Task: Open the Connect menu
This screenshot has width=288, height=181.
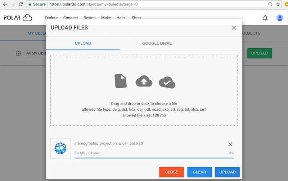Action: pyautogui.click(x=71, y=18)
